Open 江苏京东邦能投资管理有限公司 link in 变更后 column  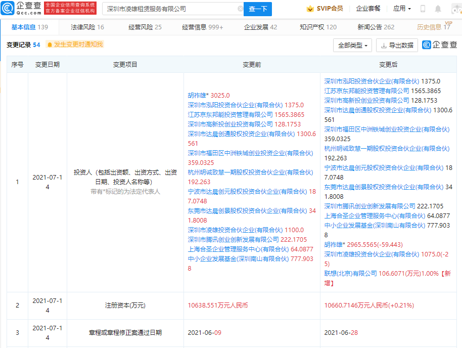[366, 91]
